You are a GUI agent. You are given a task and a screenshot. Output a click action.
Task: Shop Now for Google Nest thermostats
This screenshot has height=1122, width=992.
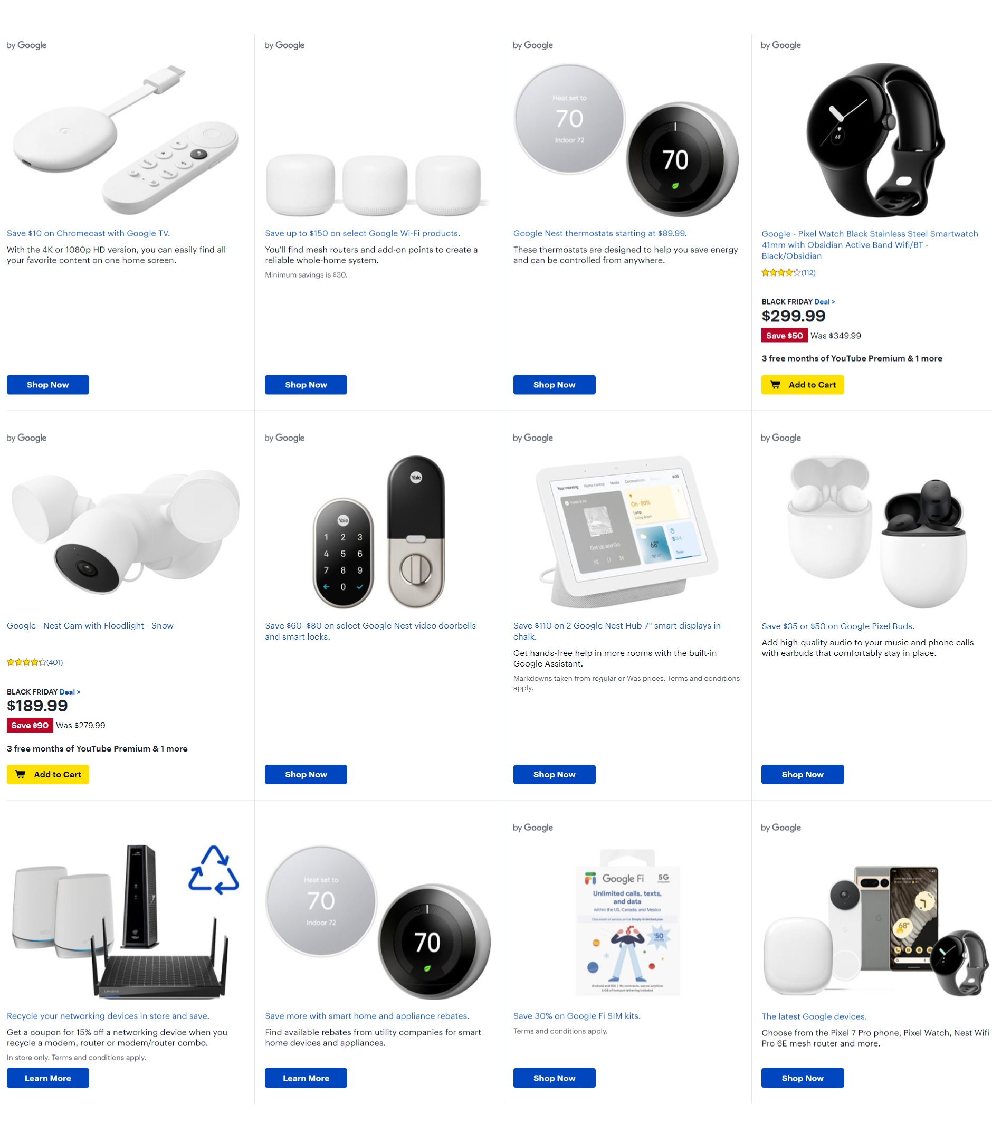[554, 385]
